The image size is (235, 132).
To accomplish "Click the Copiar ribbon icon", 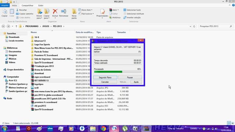I will click(4, 13).
